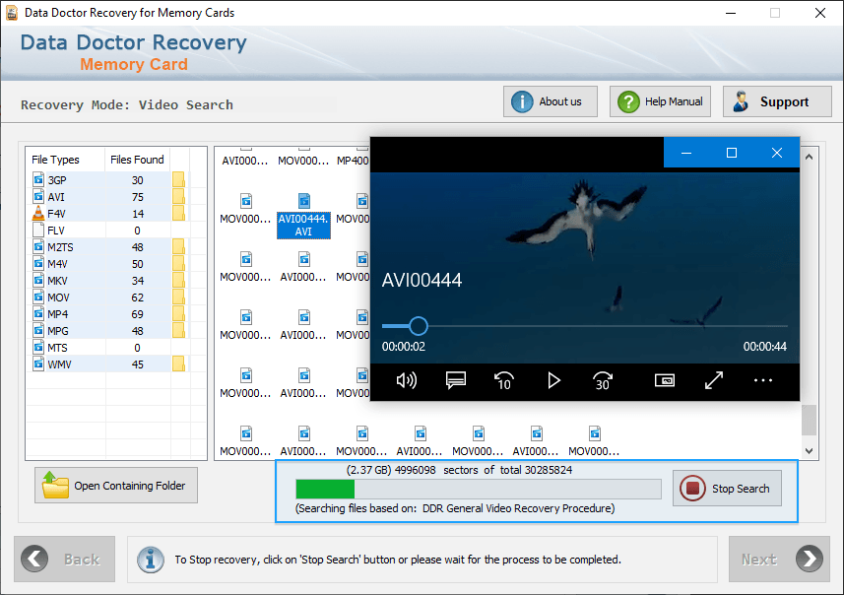Click files found count 69 for MP4
Viewport: 844px width, 595px height.
coord(137,314)
